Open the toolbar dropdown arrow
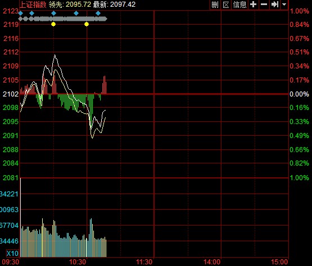The width and height of the screenshot is (312, 266). [x=284, y=4]
